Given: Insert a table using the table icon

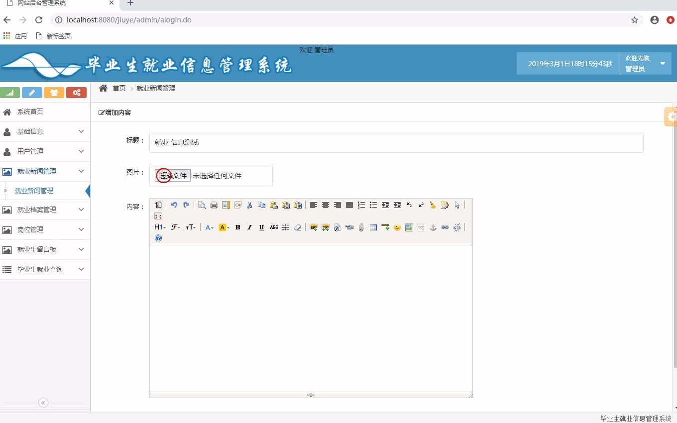Looking at the screenshot, I should click(373, 227).
